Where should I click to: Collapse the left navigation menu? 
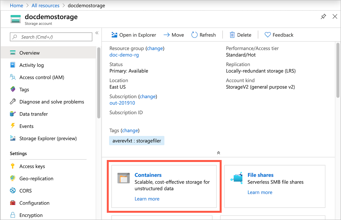tap(97, 33)
